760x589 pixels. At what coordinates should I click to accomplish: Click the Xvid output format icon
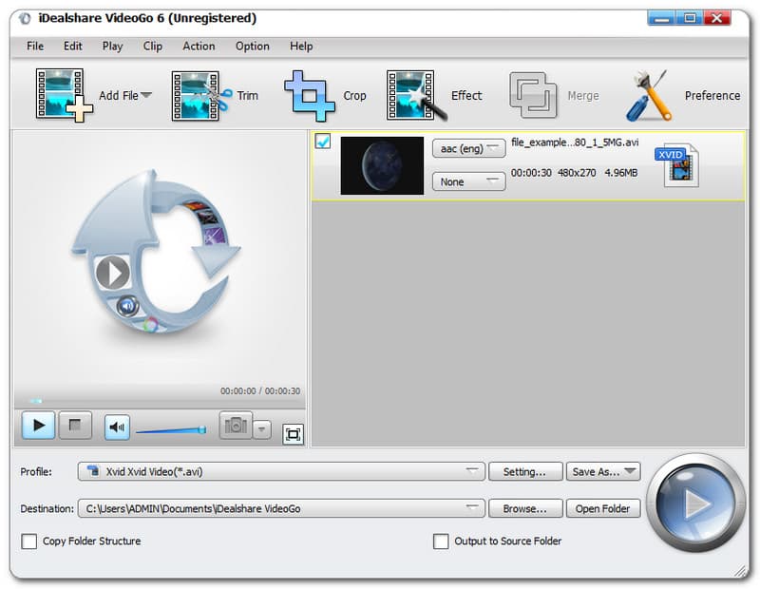680,164
